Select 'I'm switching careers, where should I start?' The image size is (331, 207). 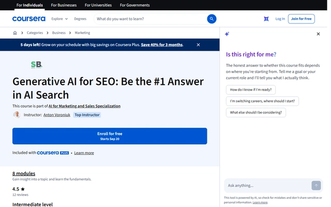click(262, 101)
